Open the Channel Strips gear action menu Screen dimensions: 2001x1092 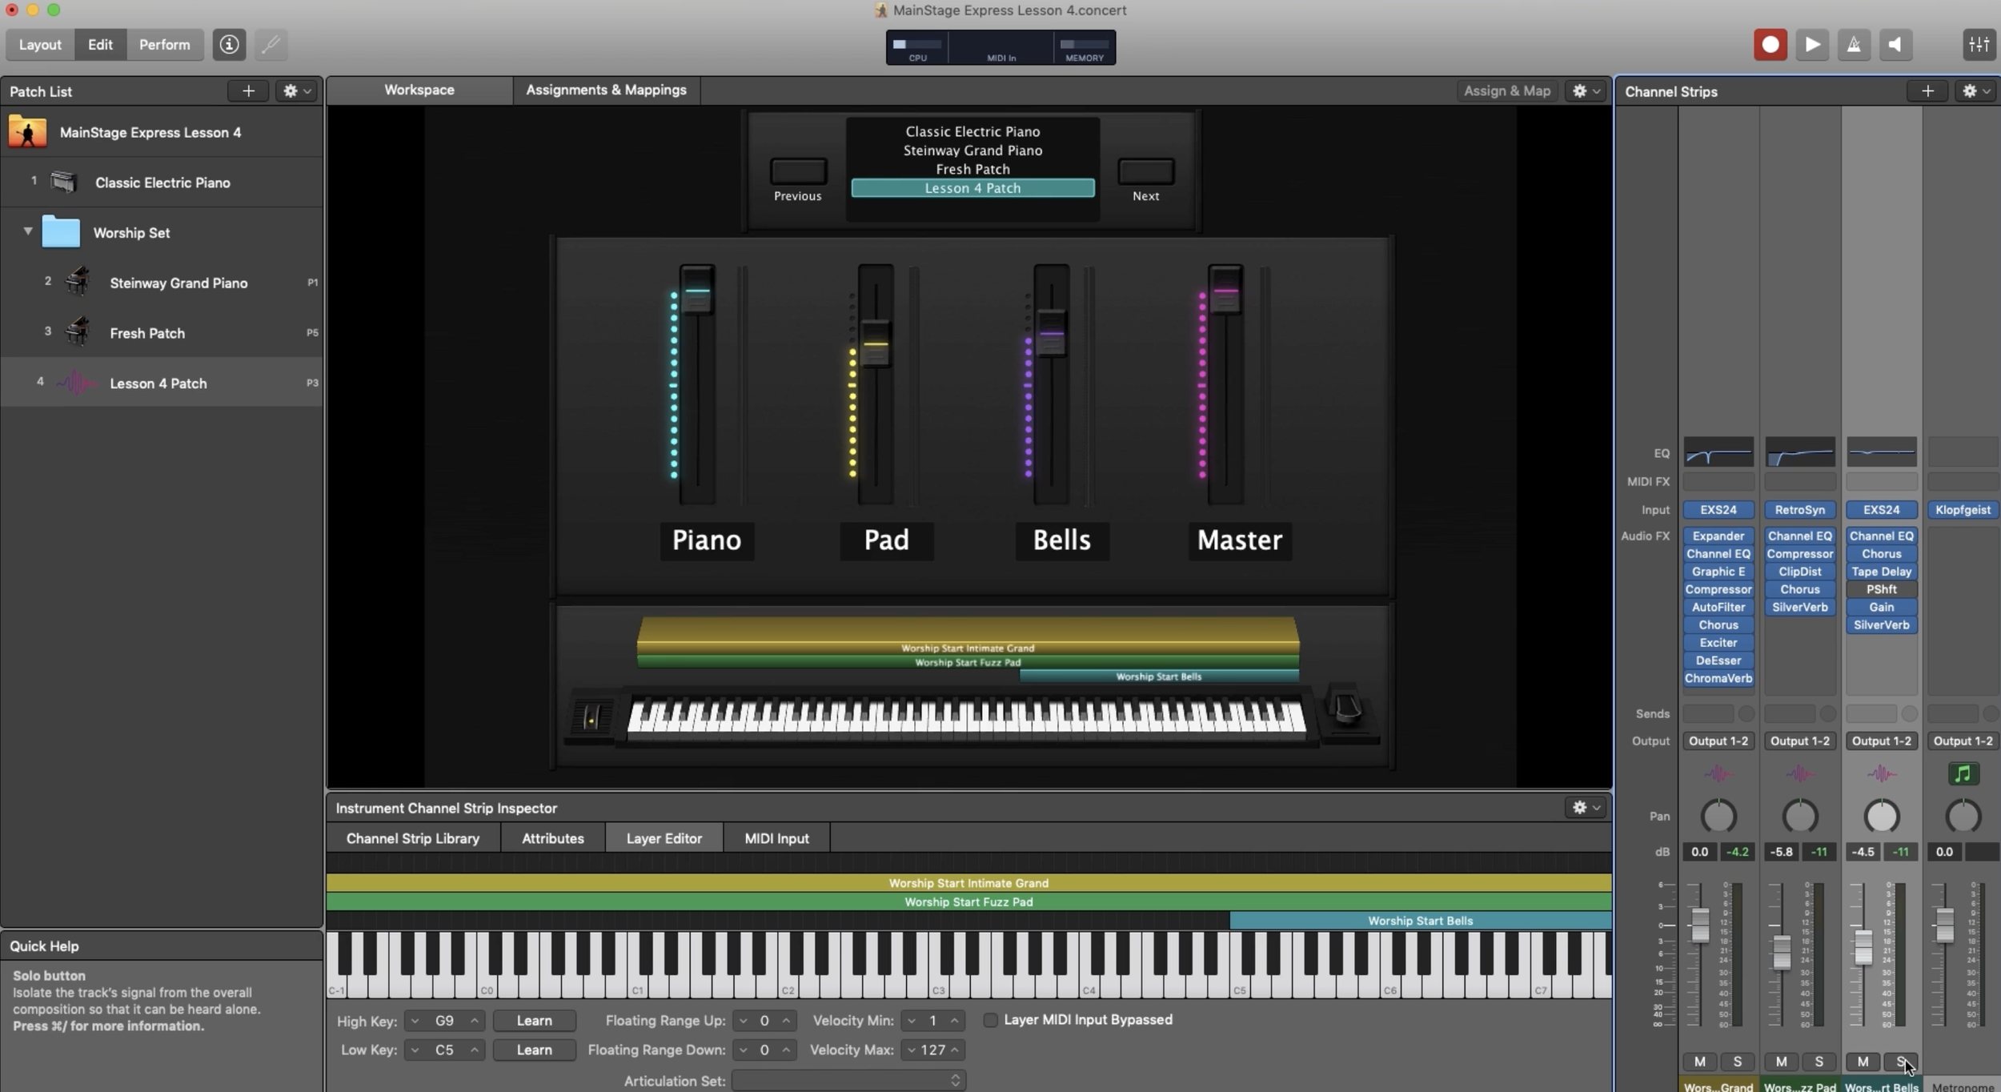point(1975,91)
